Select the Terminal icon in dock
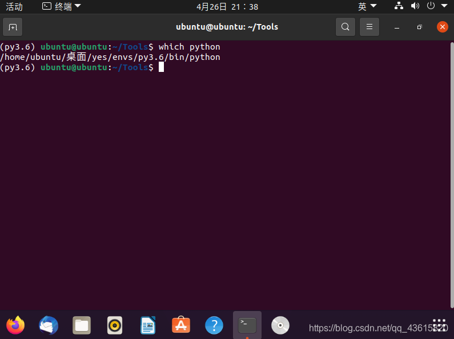Screen dimensions: 454x339 pos(247,325)
